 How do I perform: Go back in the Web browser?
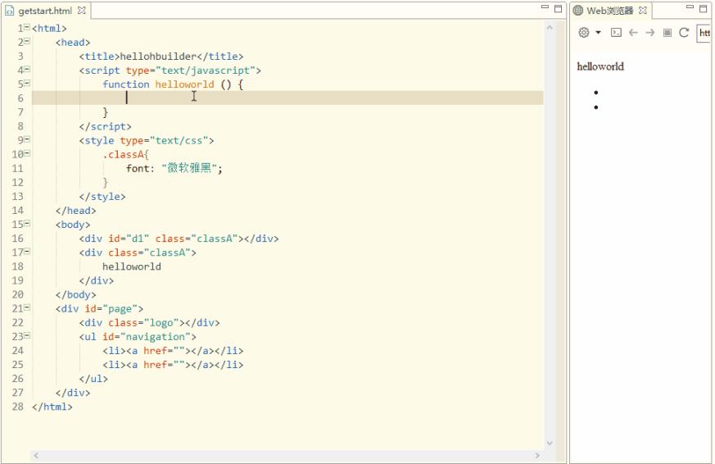633,33
